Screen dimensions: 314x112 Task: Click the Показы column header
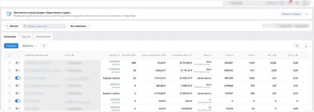click(x=229, y=55)
